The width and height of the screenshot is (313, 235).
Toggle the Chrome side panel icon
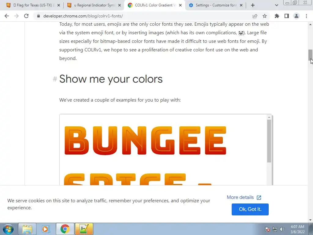pos(287,16)
